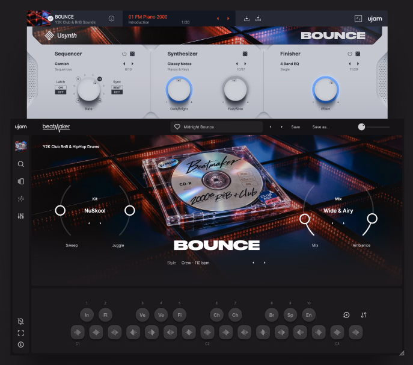413x365 pixels.
Task: Trigger the Sp pattern button
Action: click(x=290, y=315)
